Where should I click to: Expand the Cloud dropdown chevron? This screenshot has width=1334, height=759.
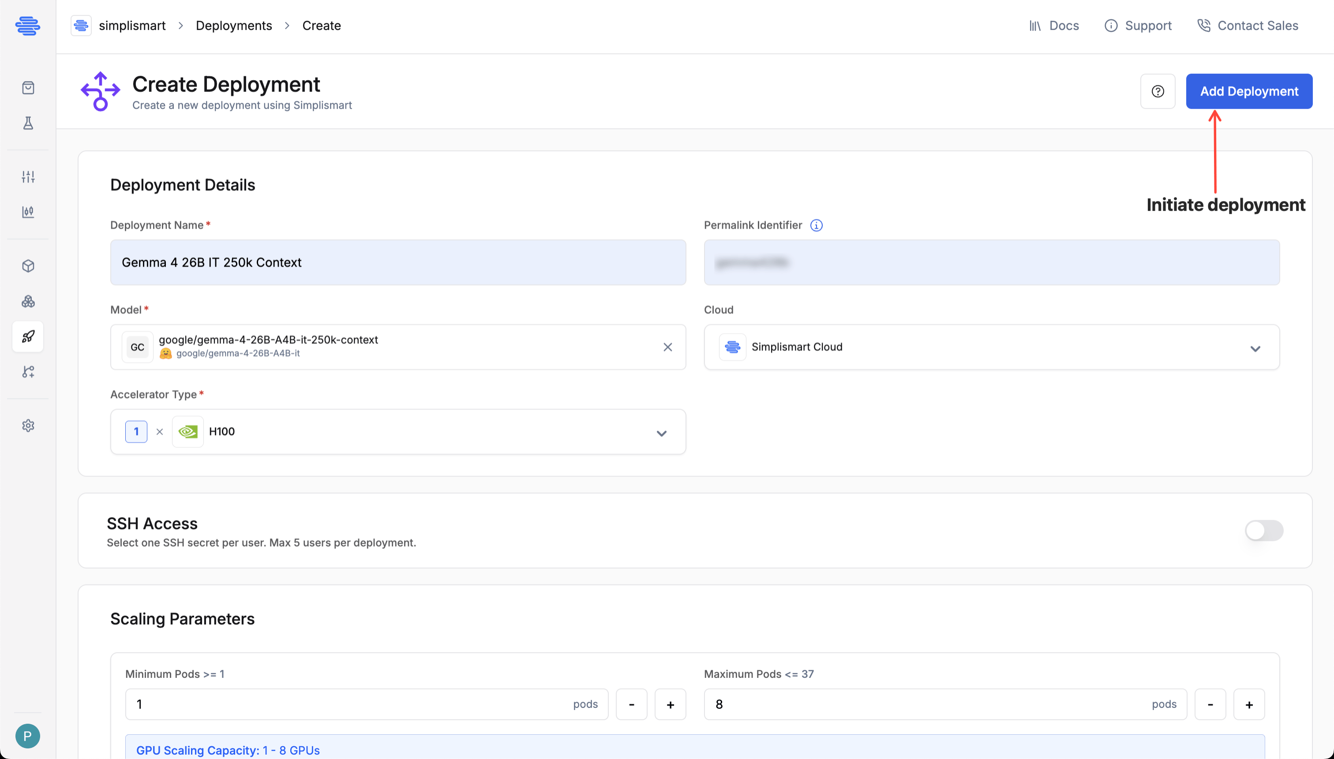[1255, 348]
